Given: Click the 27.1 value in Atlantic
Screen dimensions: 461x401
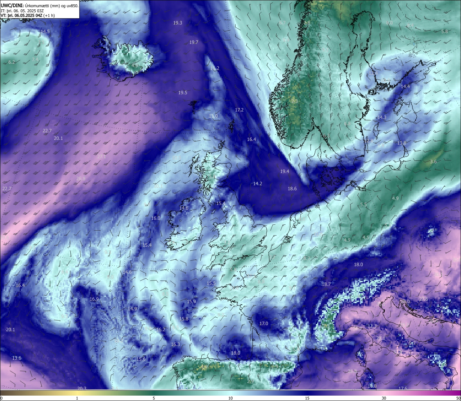Looking at the screenshot, I should 102,157.
